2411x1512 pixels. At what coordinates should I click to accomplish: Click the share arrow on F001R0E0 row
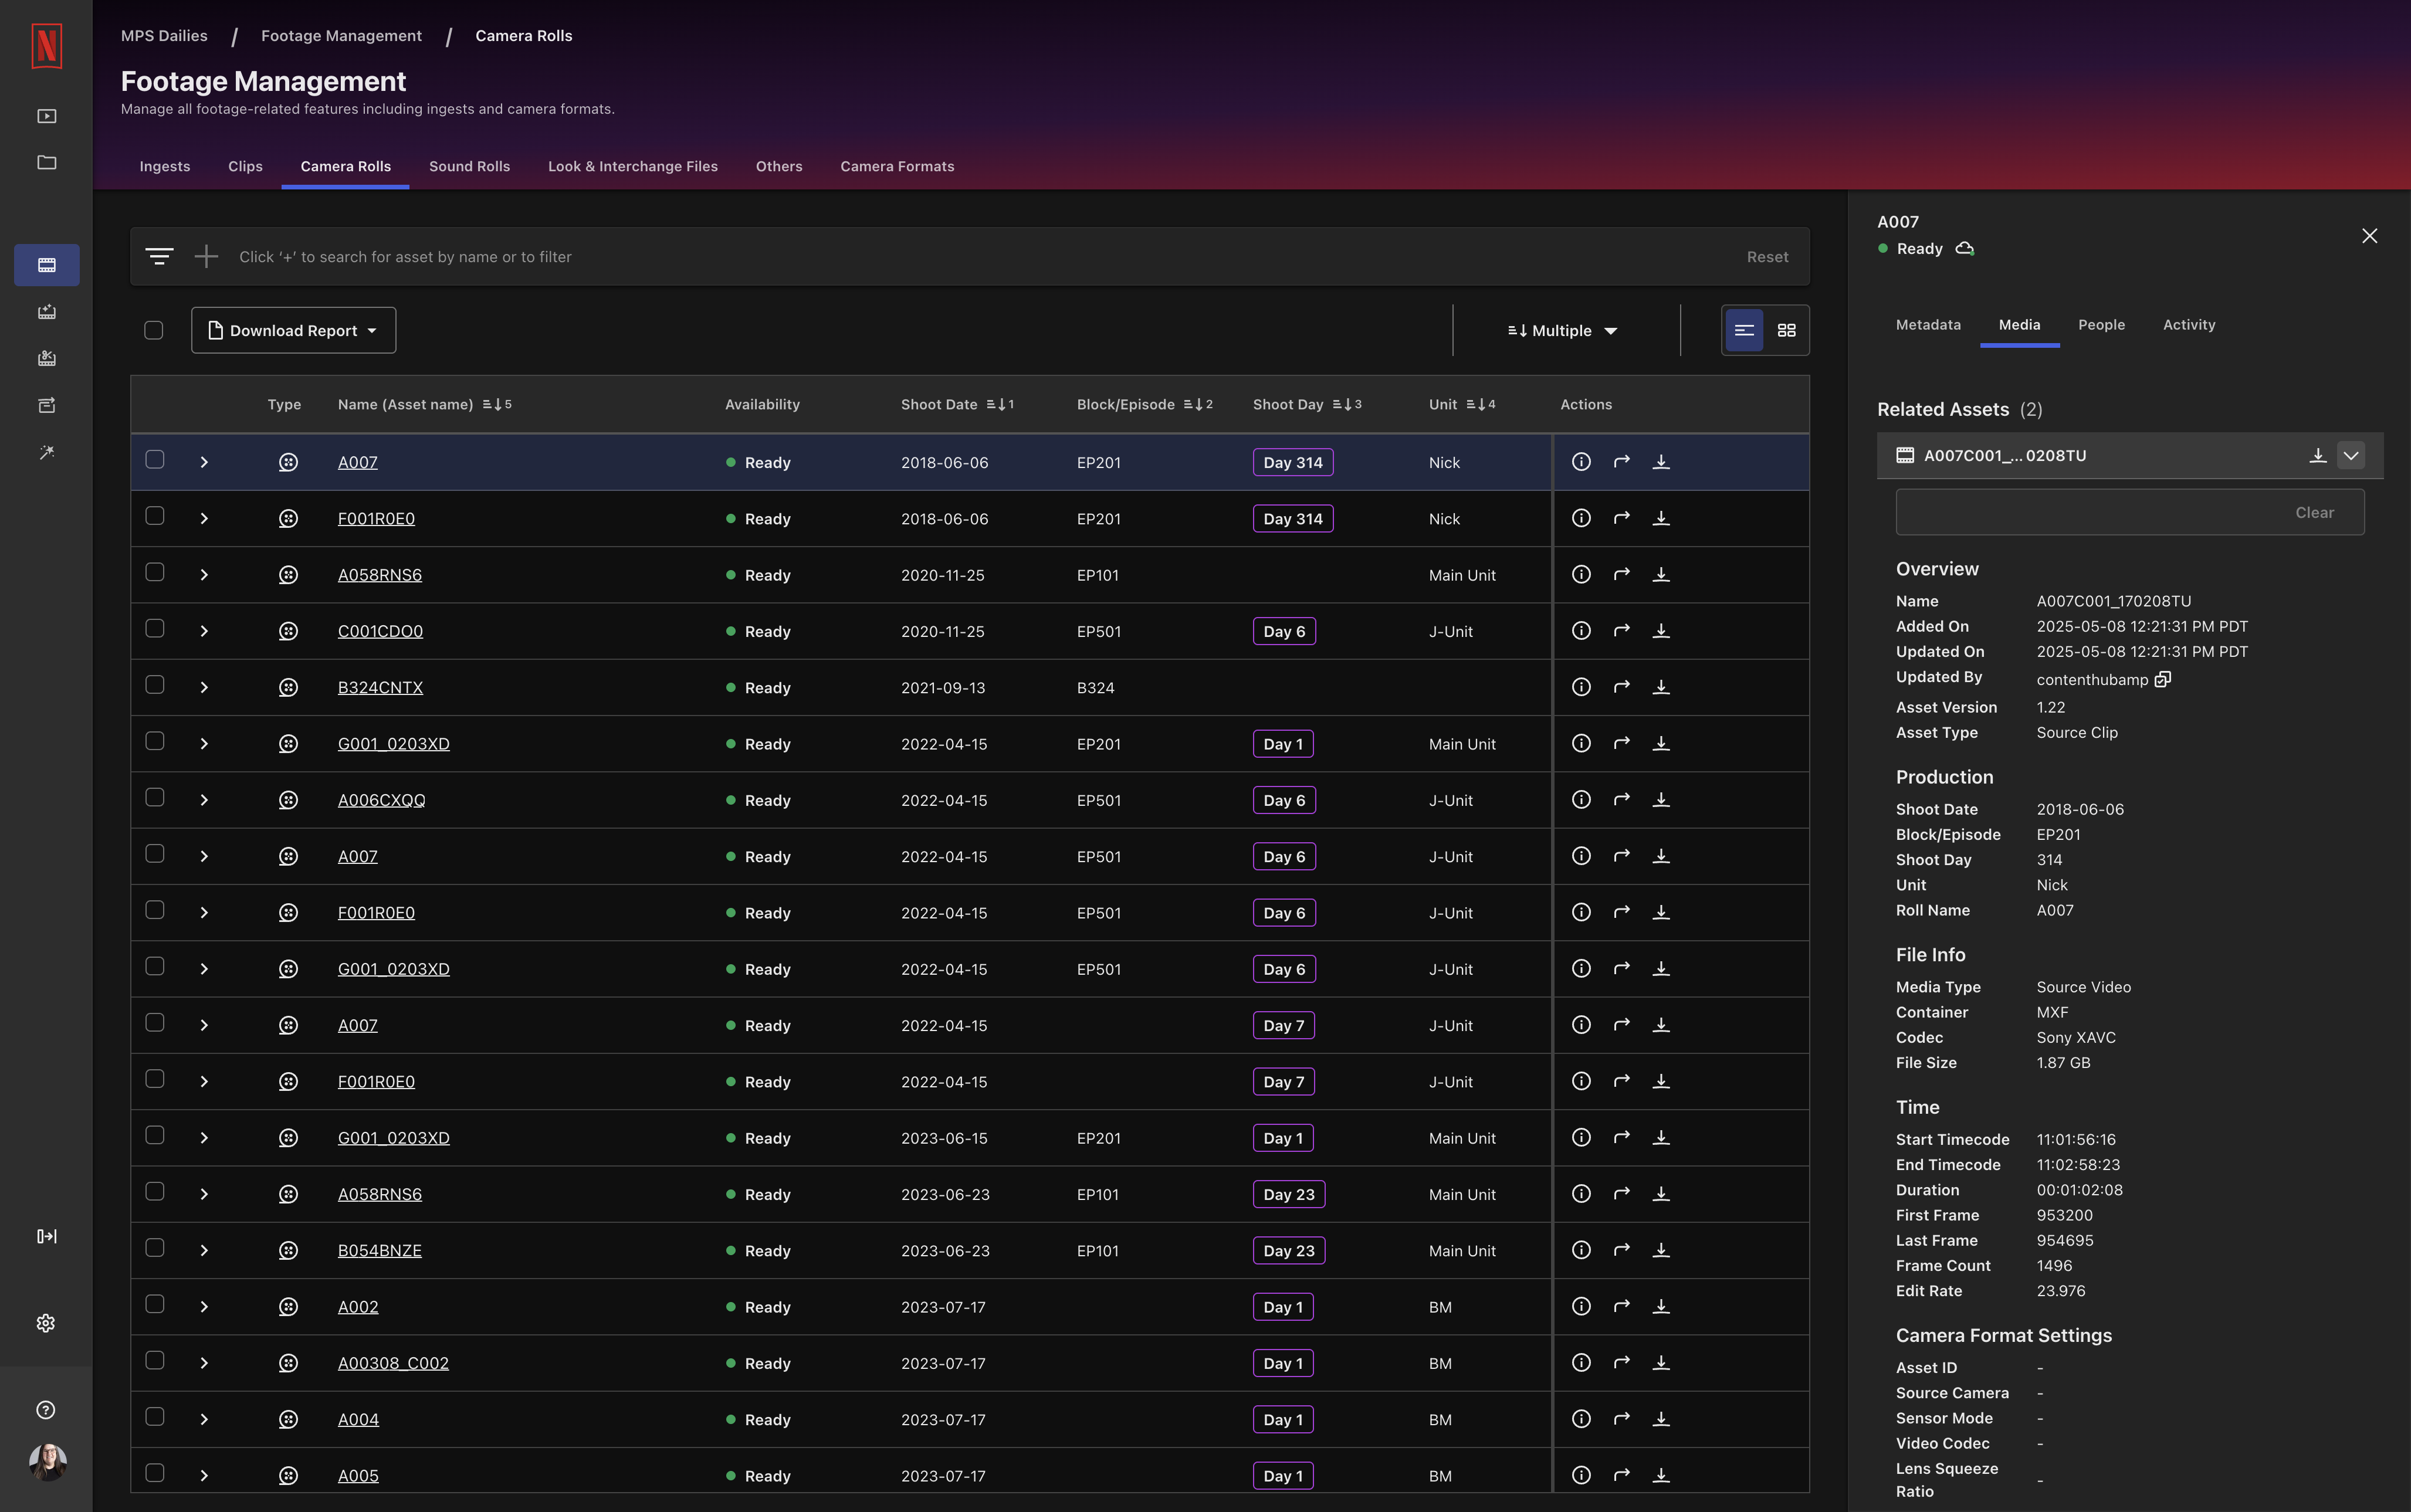pyautogui.click(x=1621, y=518)
